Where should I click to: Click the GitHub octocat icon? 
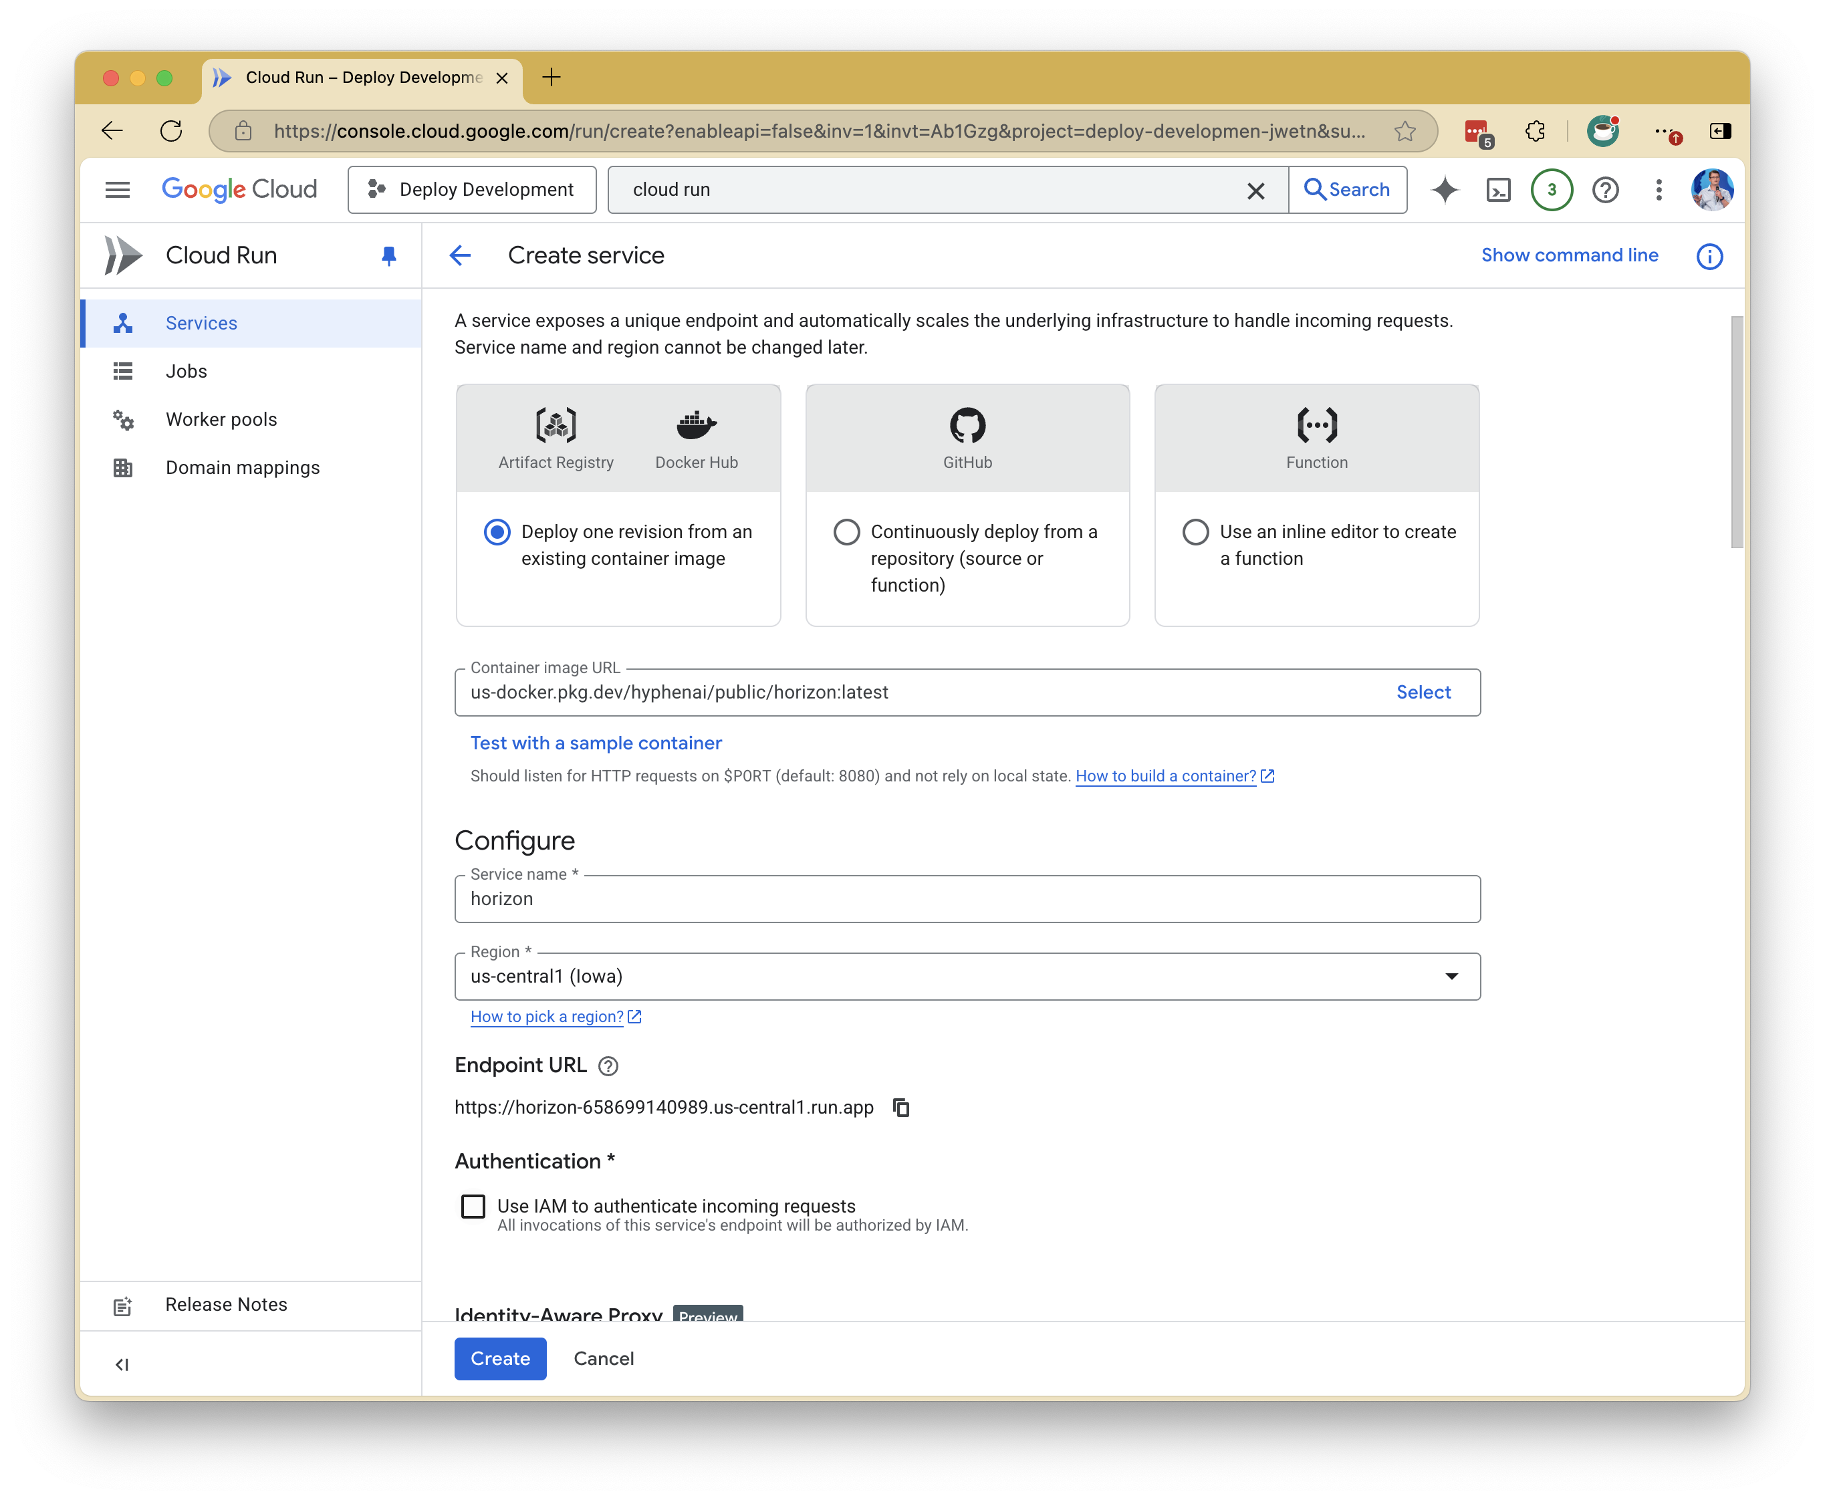[968, 424]
